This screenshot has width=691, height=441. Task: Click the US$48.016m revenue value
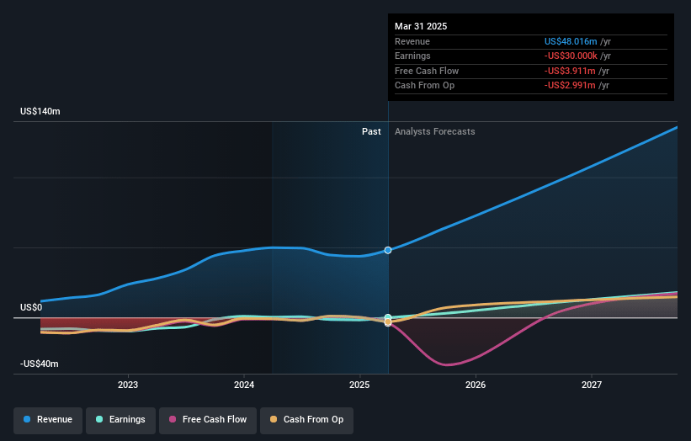pos(571,41)
